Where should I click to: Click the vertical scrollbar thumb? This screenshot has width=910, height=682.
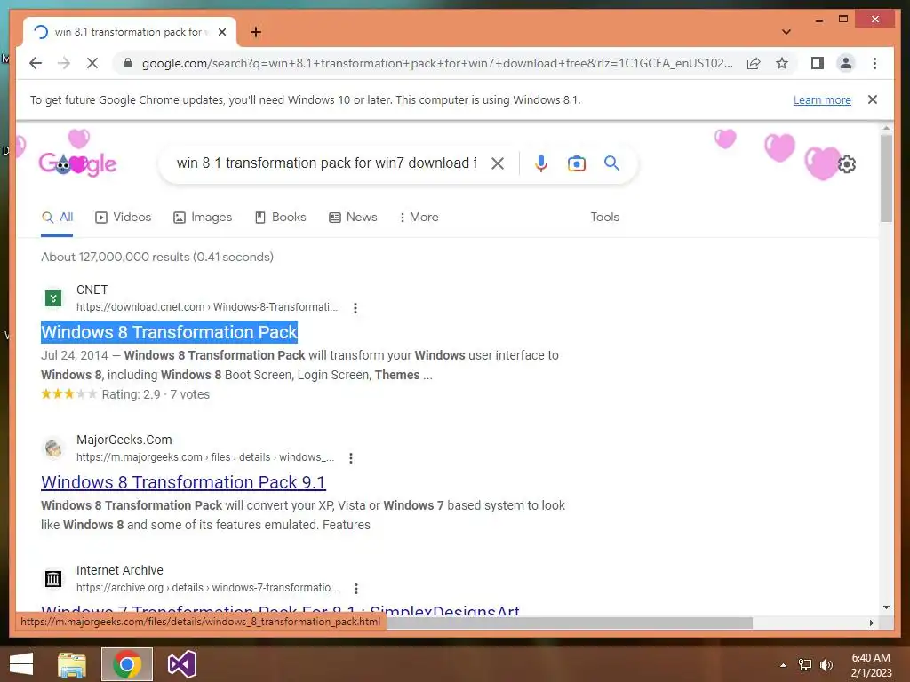(x=886, y=178)
